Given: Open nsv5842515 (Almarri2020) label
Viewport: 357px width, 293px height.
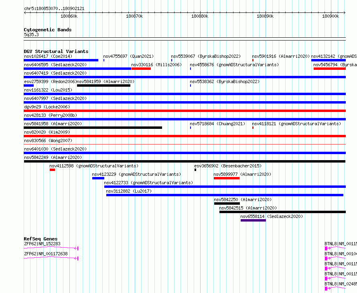Looking at the screenshot, I should click(x=248, y=208).
